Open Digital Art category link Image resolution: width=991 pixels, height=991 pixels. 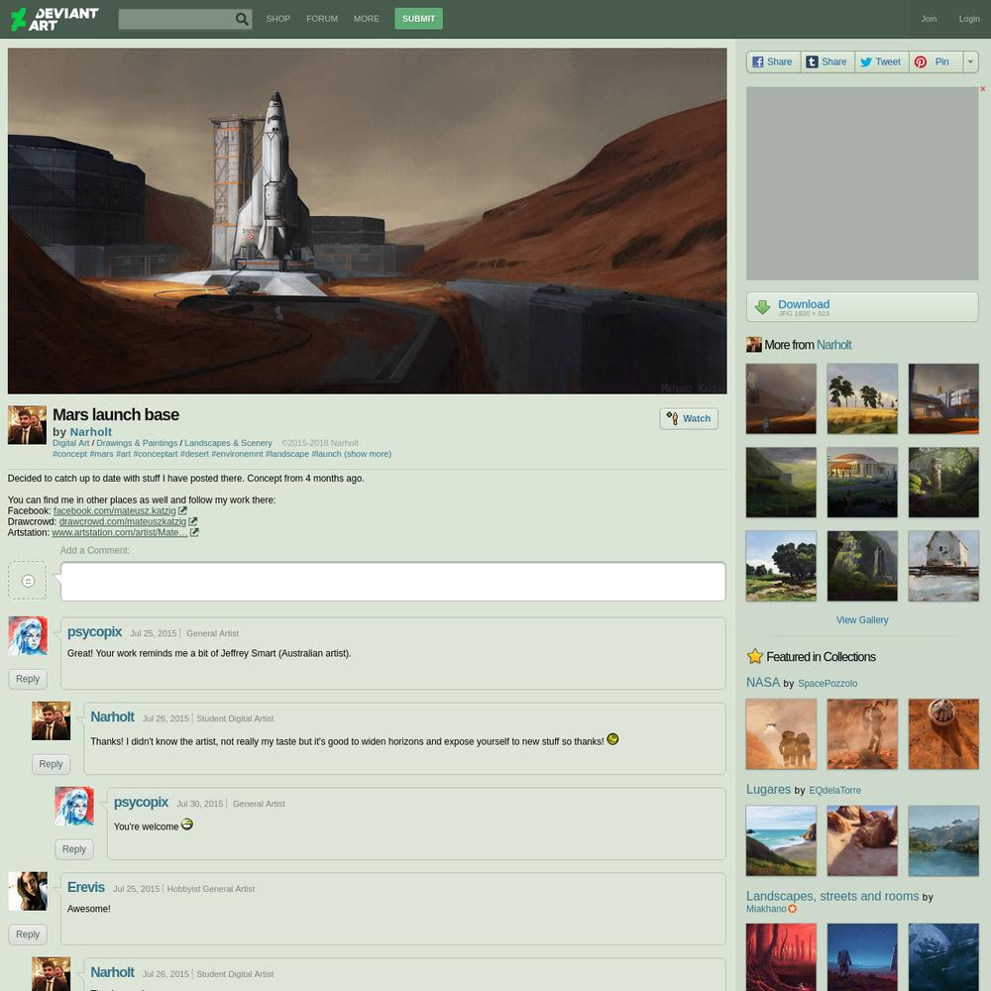click(x=70, y=443)
